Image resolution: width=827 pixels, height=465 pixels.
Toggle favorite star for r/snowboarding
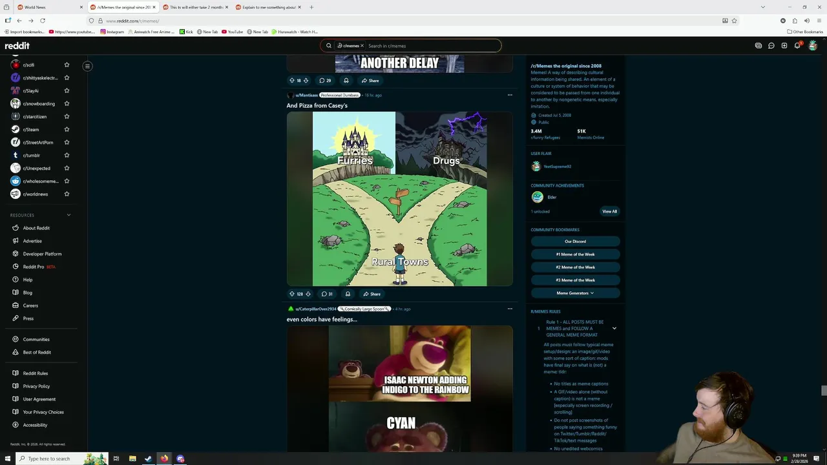(67, 103)
